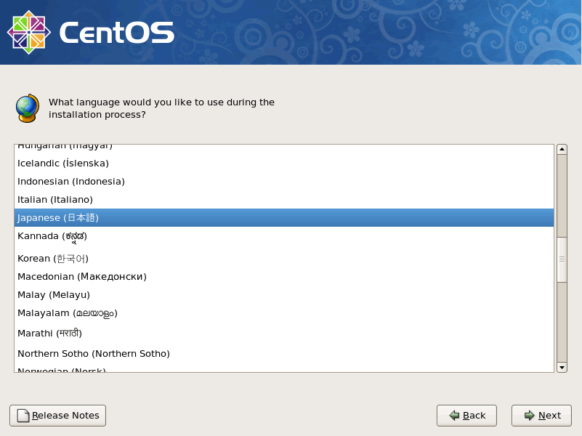Click the Release Notes document icon
This screenshot has height=436, width=582.
23,416
